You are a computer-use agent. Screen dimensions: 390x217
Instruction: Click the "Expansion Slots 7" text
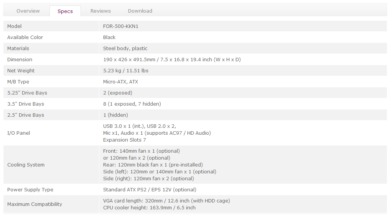click(x=124, y=140)
